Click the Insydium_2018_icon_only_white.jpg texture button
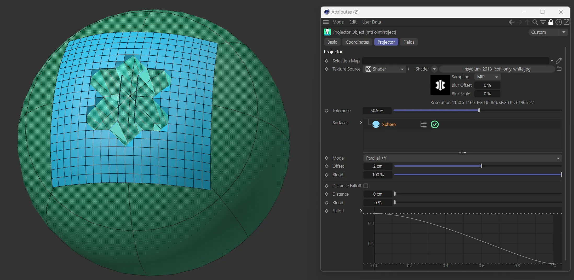The height and width of the screenshot is (280, 574). (497, 69)
